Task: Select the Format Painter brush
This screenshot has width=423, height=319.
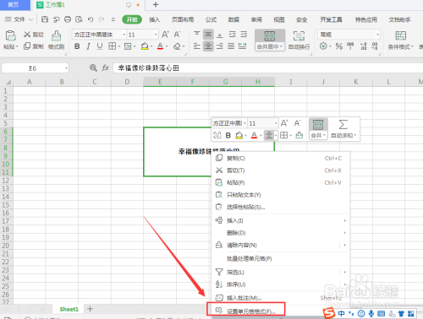Action: (56, 35)
